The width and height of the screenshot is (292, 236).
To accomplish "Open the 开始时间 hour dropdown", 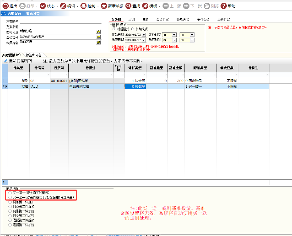I will pyautogui.click(x=174, y=35).
